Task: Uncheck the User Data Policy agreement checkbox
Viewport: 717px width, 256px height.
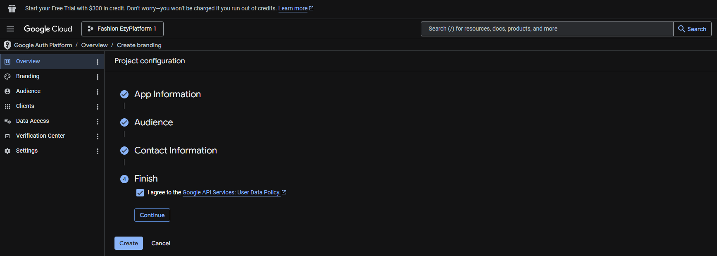Action: (x=140, y=193)
